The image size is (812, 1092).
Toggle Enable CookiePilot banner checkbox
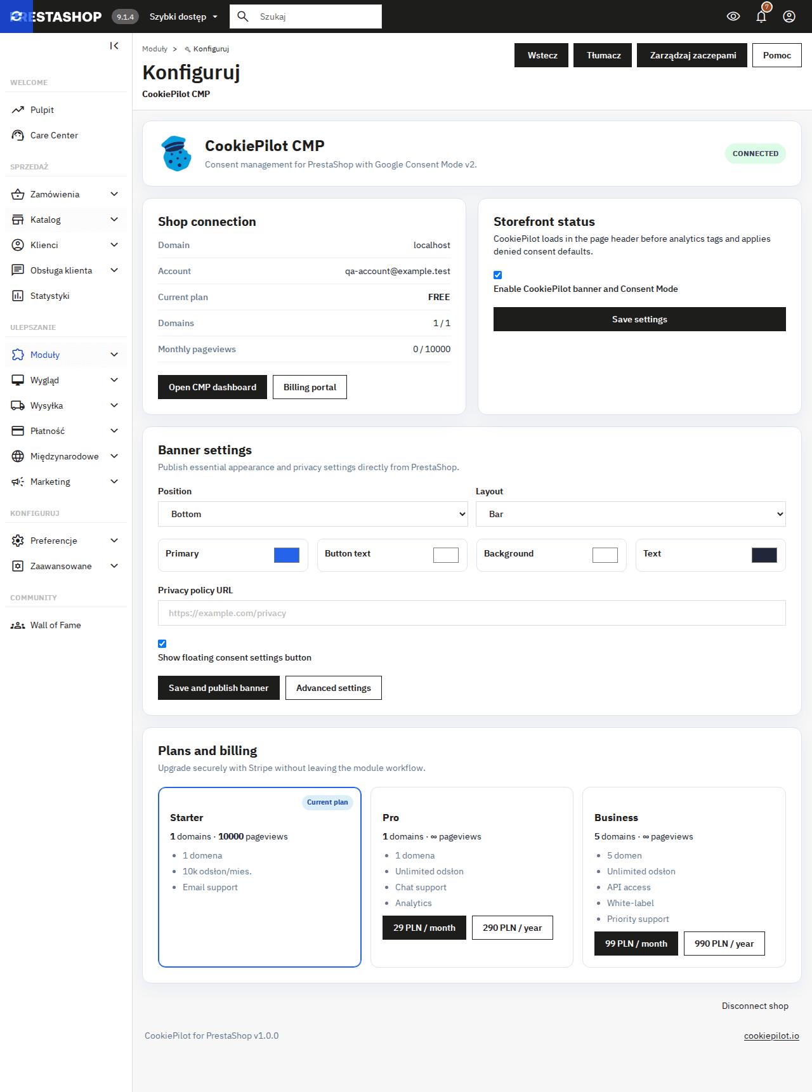(497, 275)
